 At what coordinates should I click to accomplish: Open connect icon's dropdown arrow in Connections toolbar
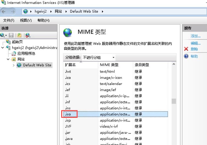(6, 35)
